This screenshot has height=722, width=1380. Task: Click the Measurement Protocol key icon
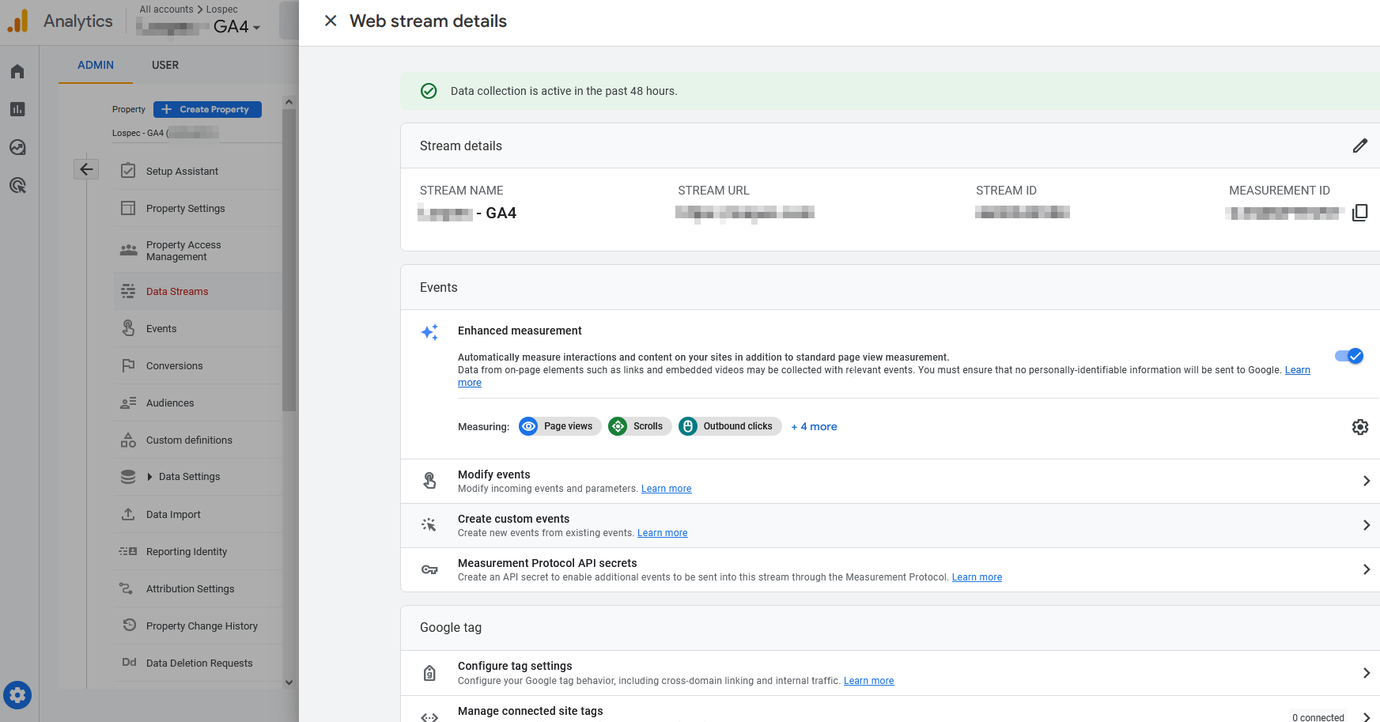pos(429,569)
